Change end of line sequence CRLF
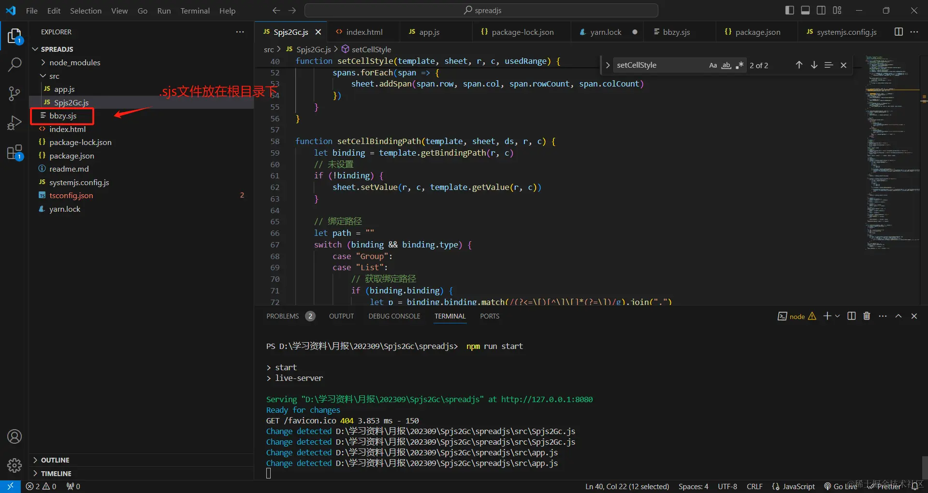The image size is (928, 493). tap(754, 486)
